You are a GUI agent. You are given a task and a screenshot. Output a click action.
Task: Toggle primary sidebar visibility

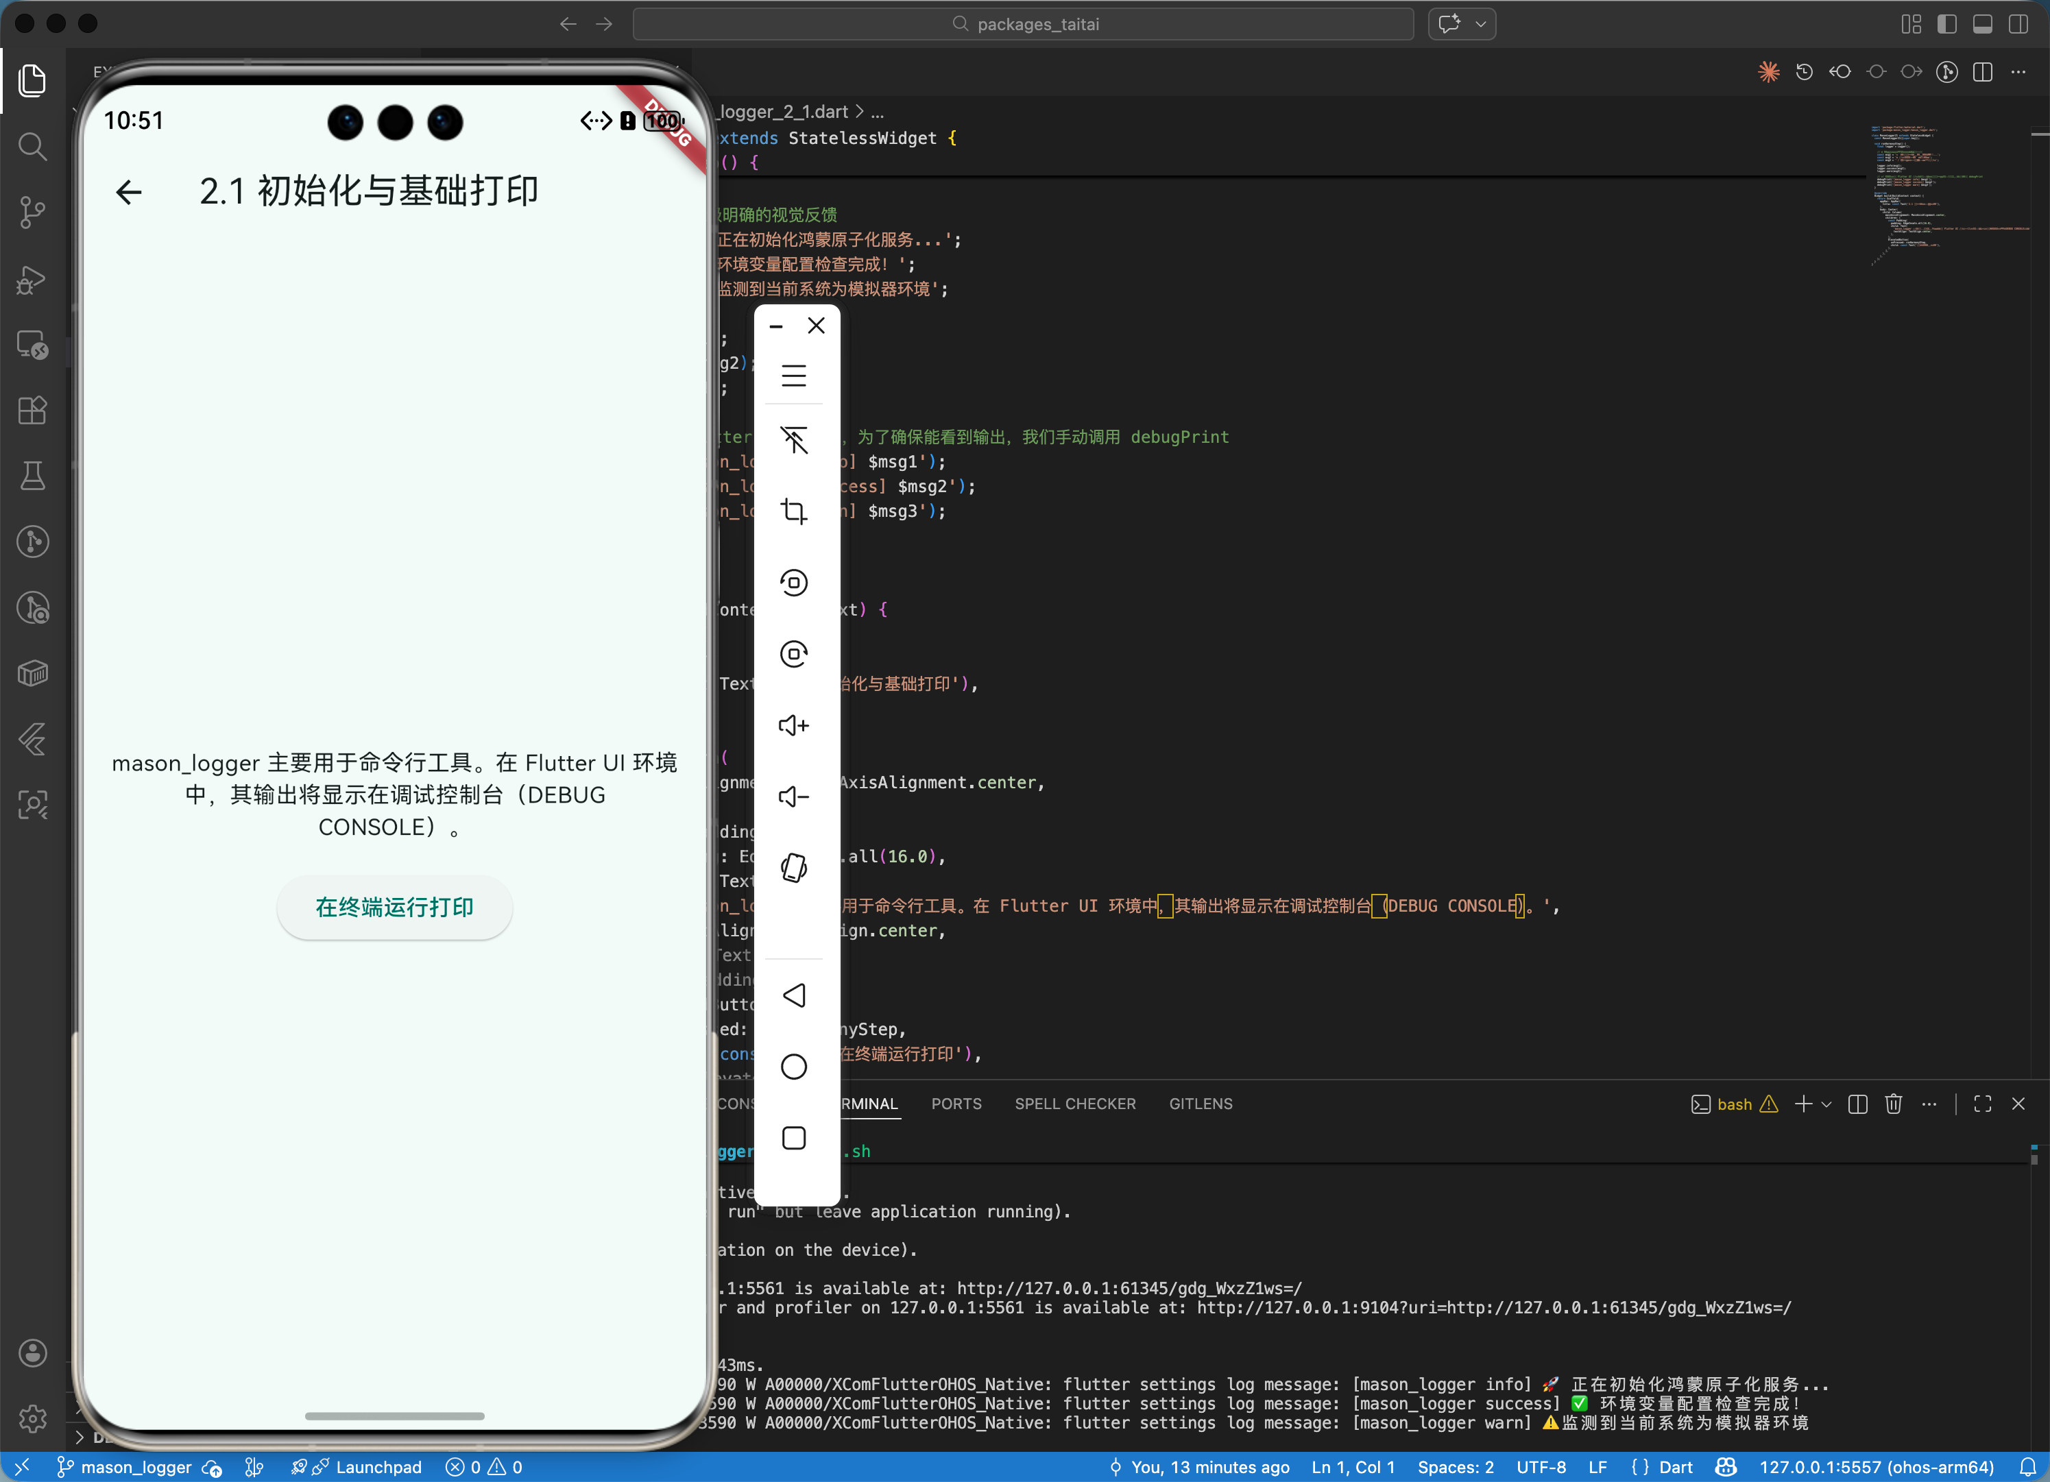point(1947,25)
